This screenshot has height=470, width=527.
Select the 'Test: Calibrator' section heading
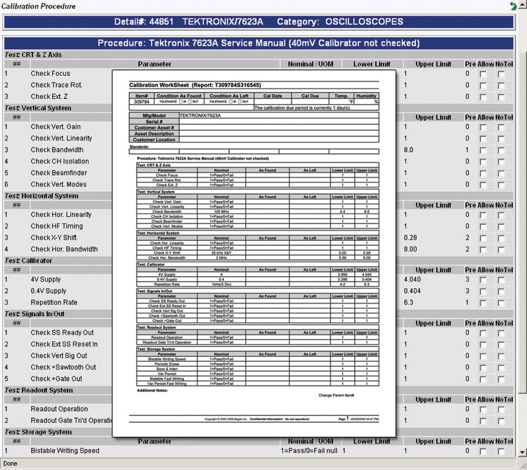29,261
